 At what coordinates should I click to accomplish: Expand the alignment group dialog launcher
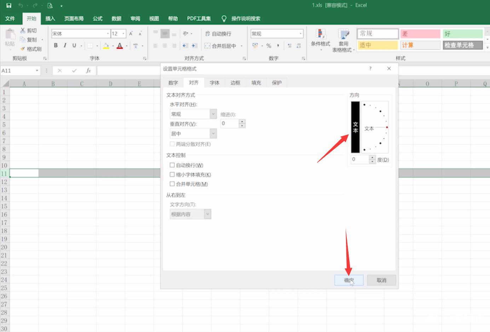coord(244,58)
